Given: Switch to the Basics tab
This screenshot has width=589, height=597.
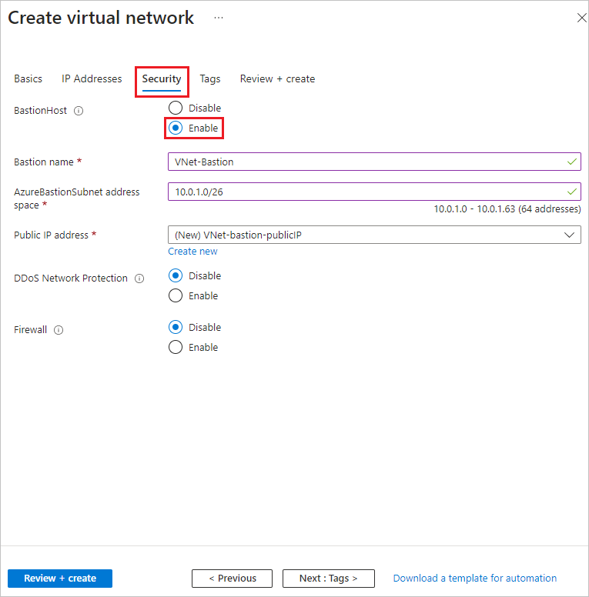Looking at the screenshot, I should [28, 78].
